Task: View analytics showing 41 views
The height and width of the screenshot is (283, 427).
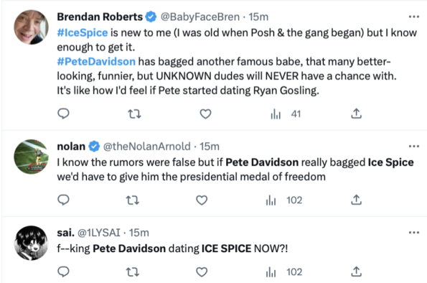Action: (x=286, y=114)
